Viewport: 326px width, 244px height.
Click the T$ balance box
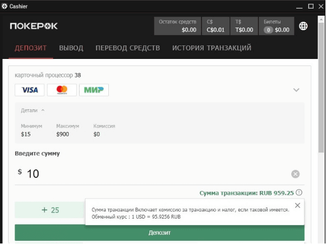[244, 26]
